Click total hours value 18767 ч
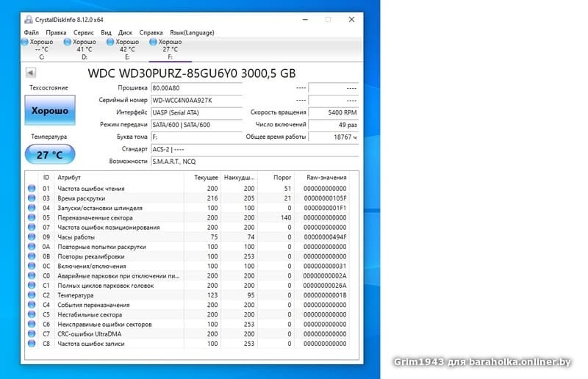The image size is (588, 379). 333,137
